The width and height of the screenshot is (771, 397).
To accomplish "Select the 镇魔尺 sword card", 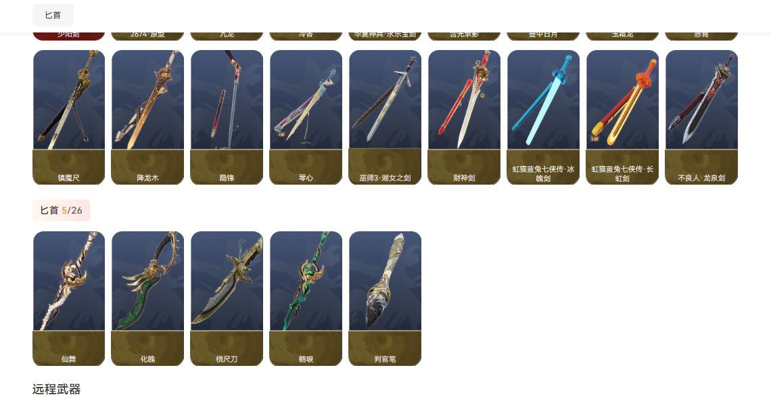I will 69,117.
